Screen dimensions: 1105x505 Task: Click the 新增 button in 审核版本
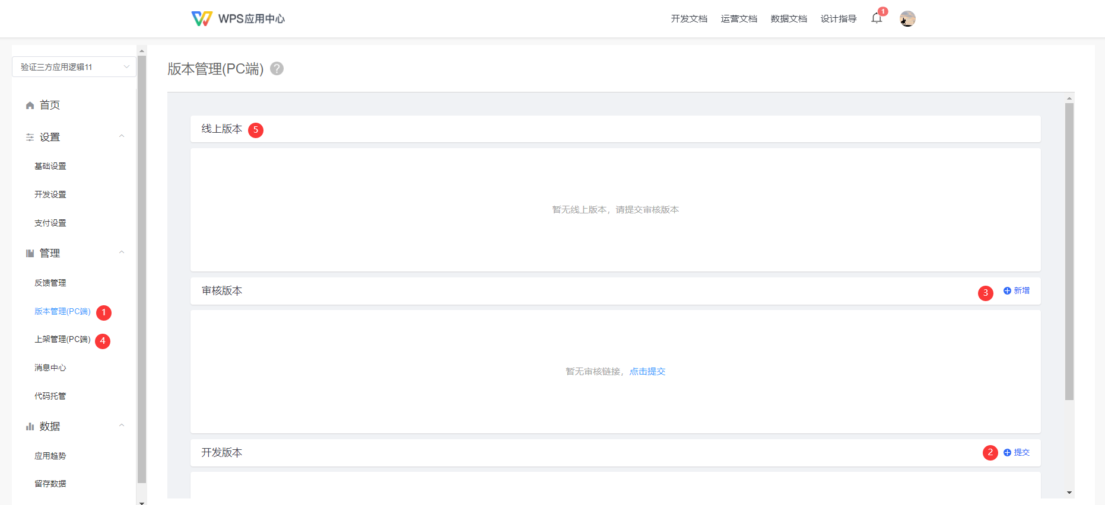(1017, 291)
